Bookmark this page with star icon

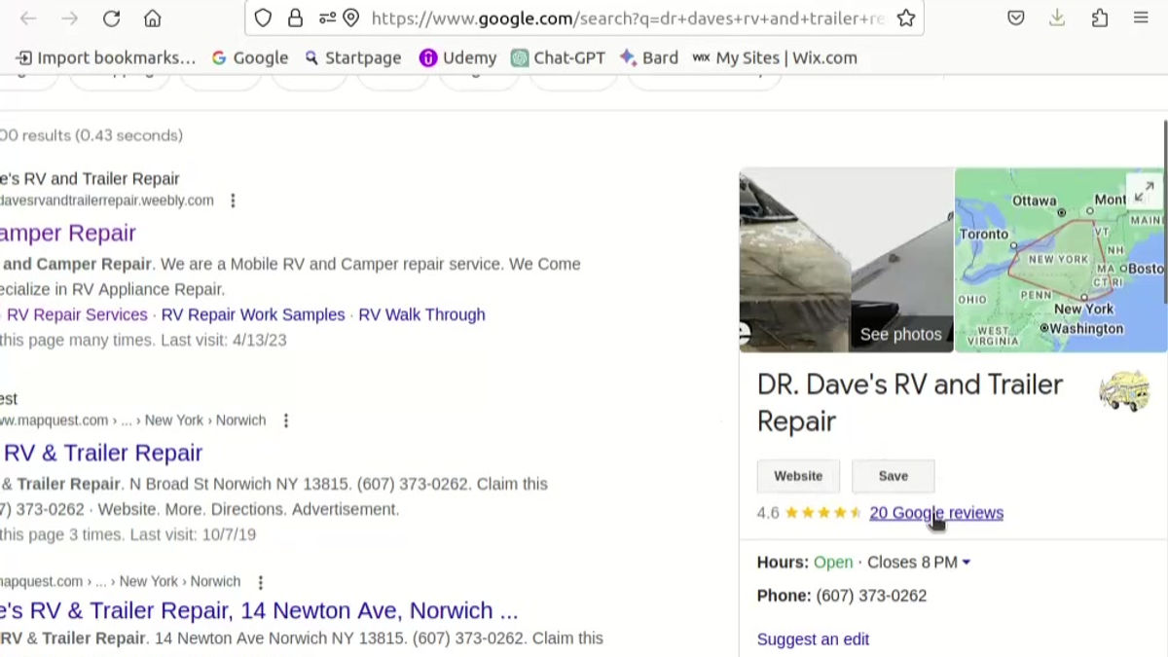tap(906, 18)
